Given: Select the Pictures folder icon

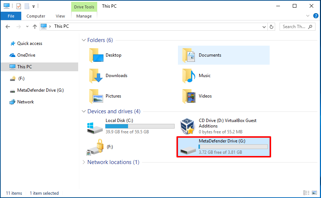Looking at the screenshot, I should tap(96, 96).
